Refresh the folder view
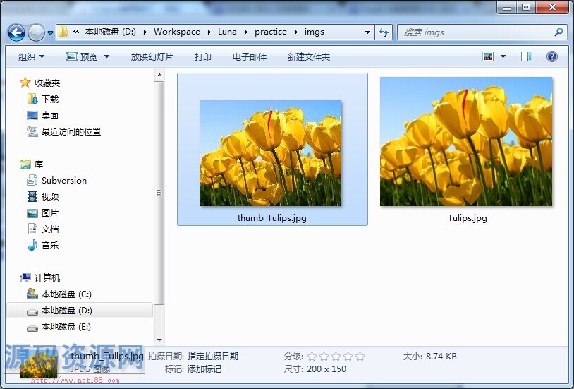The height and width of the screenshot is (389, 574). click(x=384, y=32)
